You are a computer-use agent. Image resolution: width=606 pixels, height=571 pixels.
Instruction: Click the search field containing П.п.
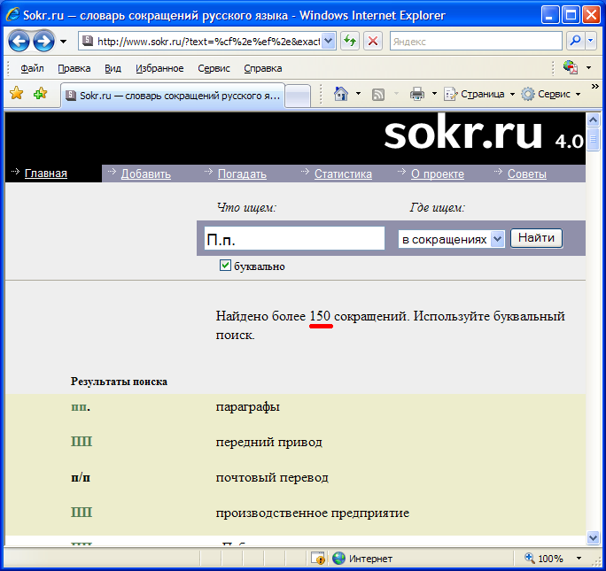click(x=294, y=238)
